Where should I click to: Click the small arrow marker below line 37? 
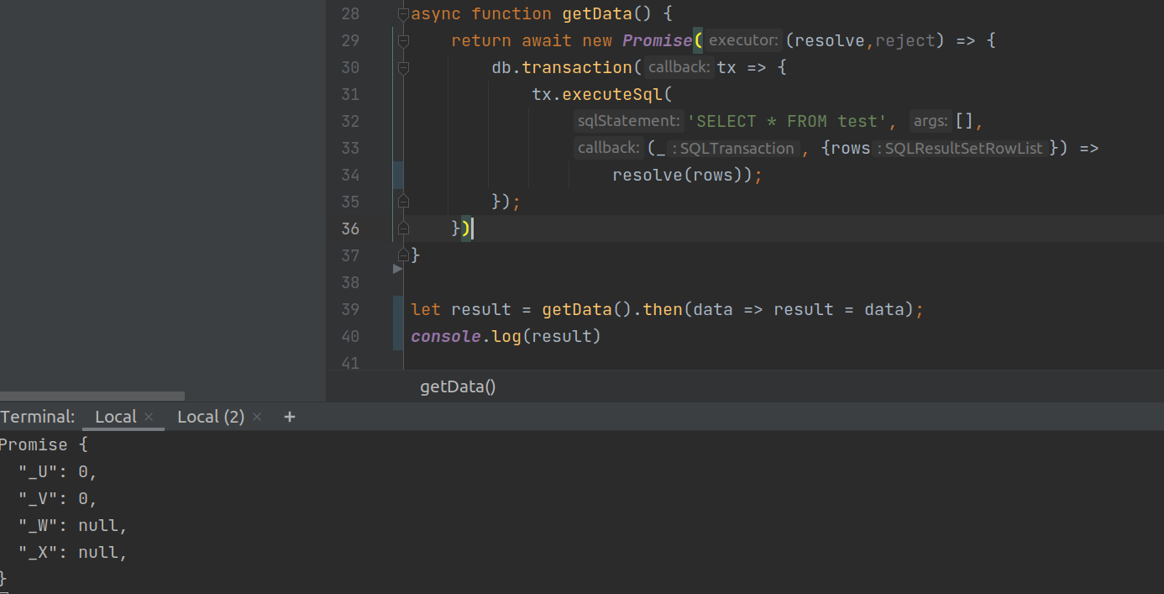pos(398,269)
